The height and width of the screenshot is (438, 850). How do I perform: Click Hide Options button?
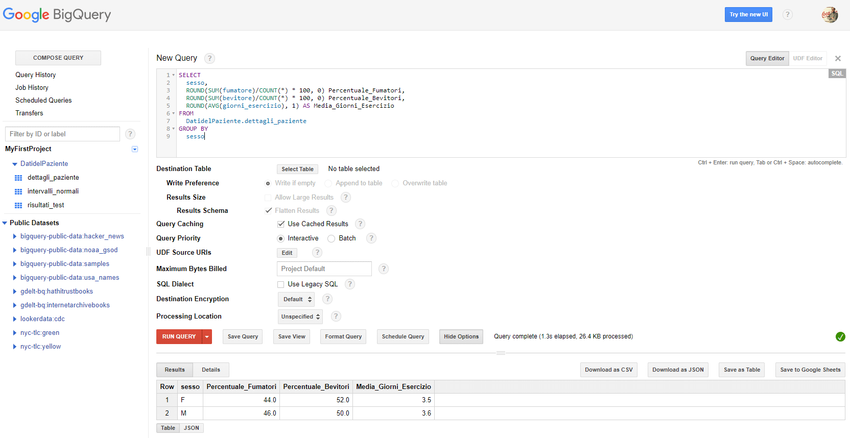pos(461,336)
